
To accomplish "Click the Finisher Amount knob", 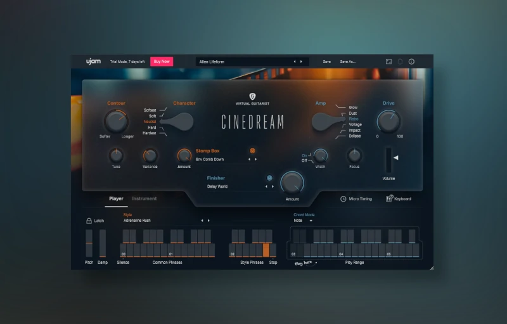I will tap(292, 183).
